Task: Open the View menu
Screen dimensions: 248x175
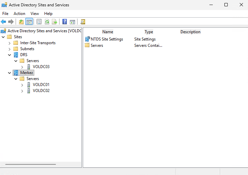Action: click(35, 14)
